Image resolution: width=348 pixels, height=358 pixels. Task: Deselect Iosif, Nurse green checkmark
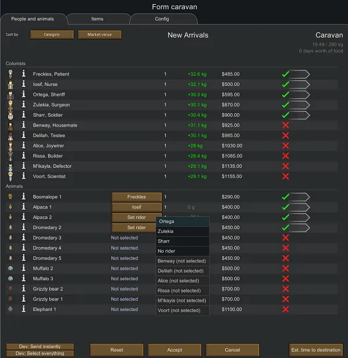pos(285,85)
